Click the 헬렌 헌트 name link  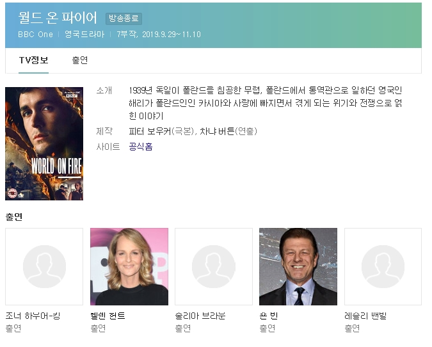108,316
